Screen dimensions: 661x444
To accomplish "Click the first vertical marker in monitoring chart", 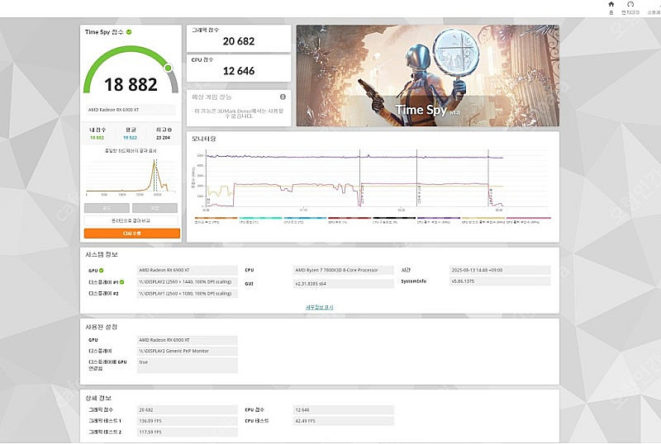I will tap(359, 177).
